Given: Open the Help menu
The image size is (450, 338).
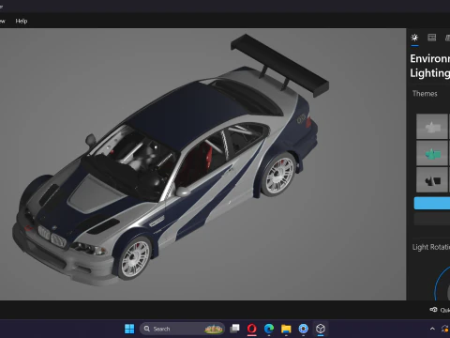Looking at the screenshot, I should (22, 21).
